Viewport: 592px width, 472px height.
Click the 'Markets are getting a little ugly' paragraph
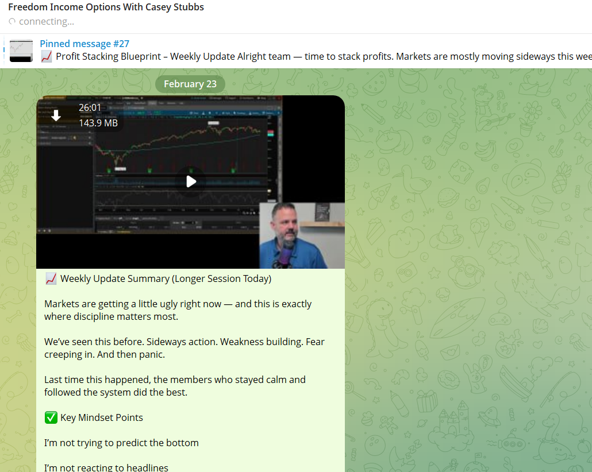click(178, 310)
